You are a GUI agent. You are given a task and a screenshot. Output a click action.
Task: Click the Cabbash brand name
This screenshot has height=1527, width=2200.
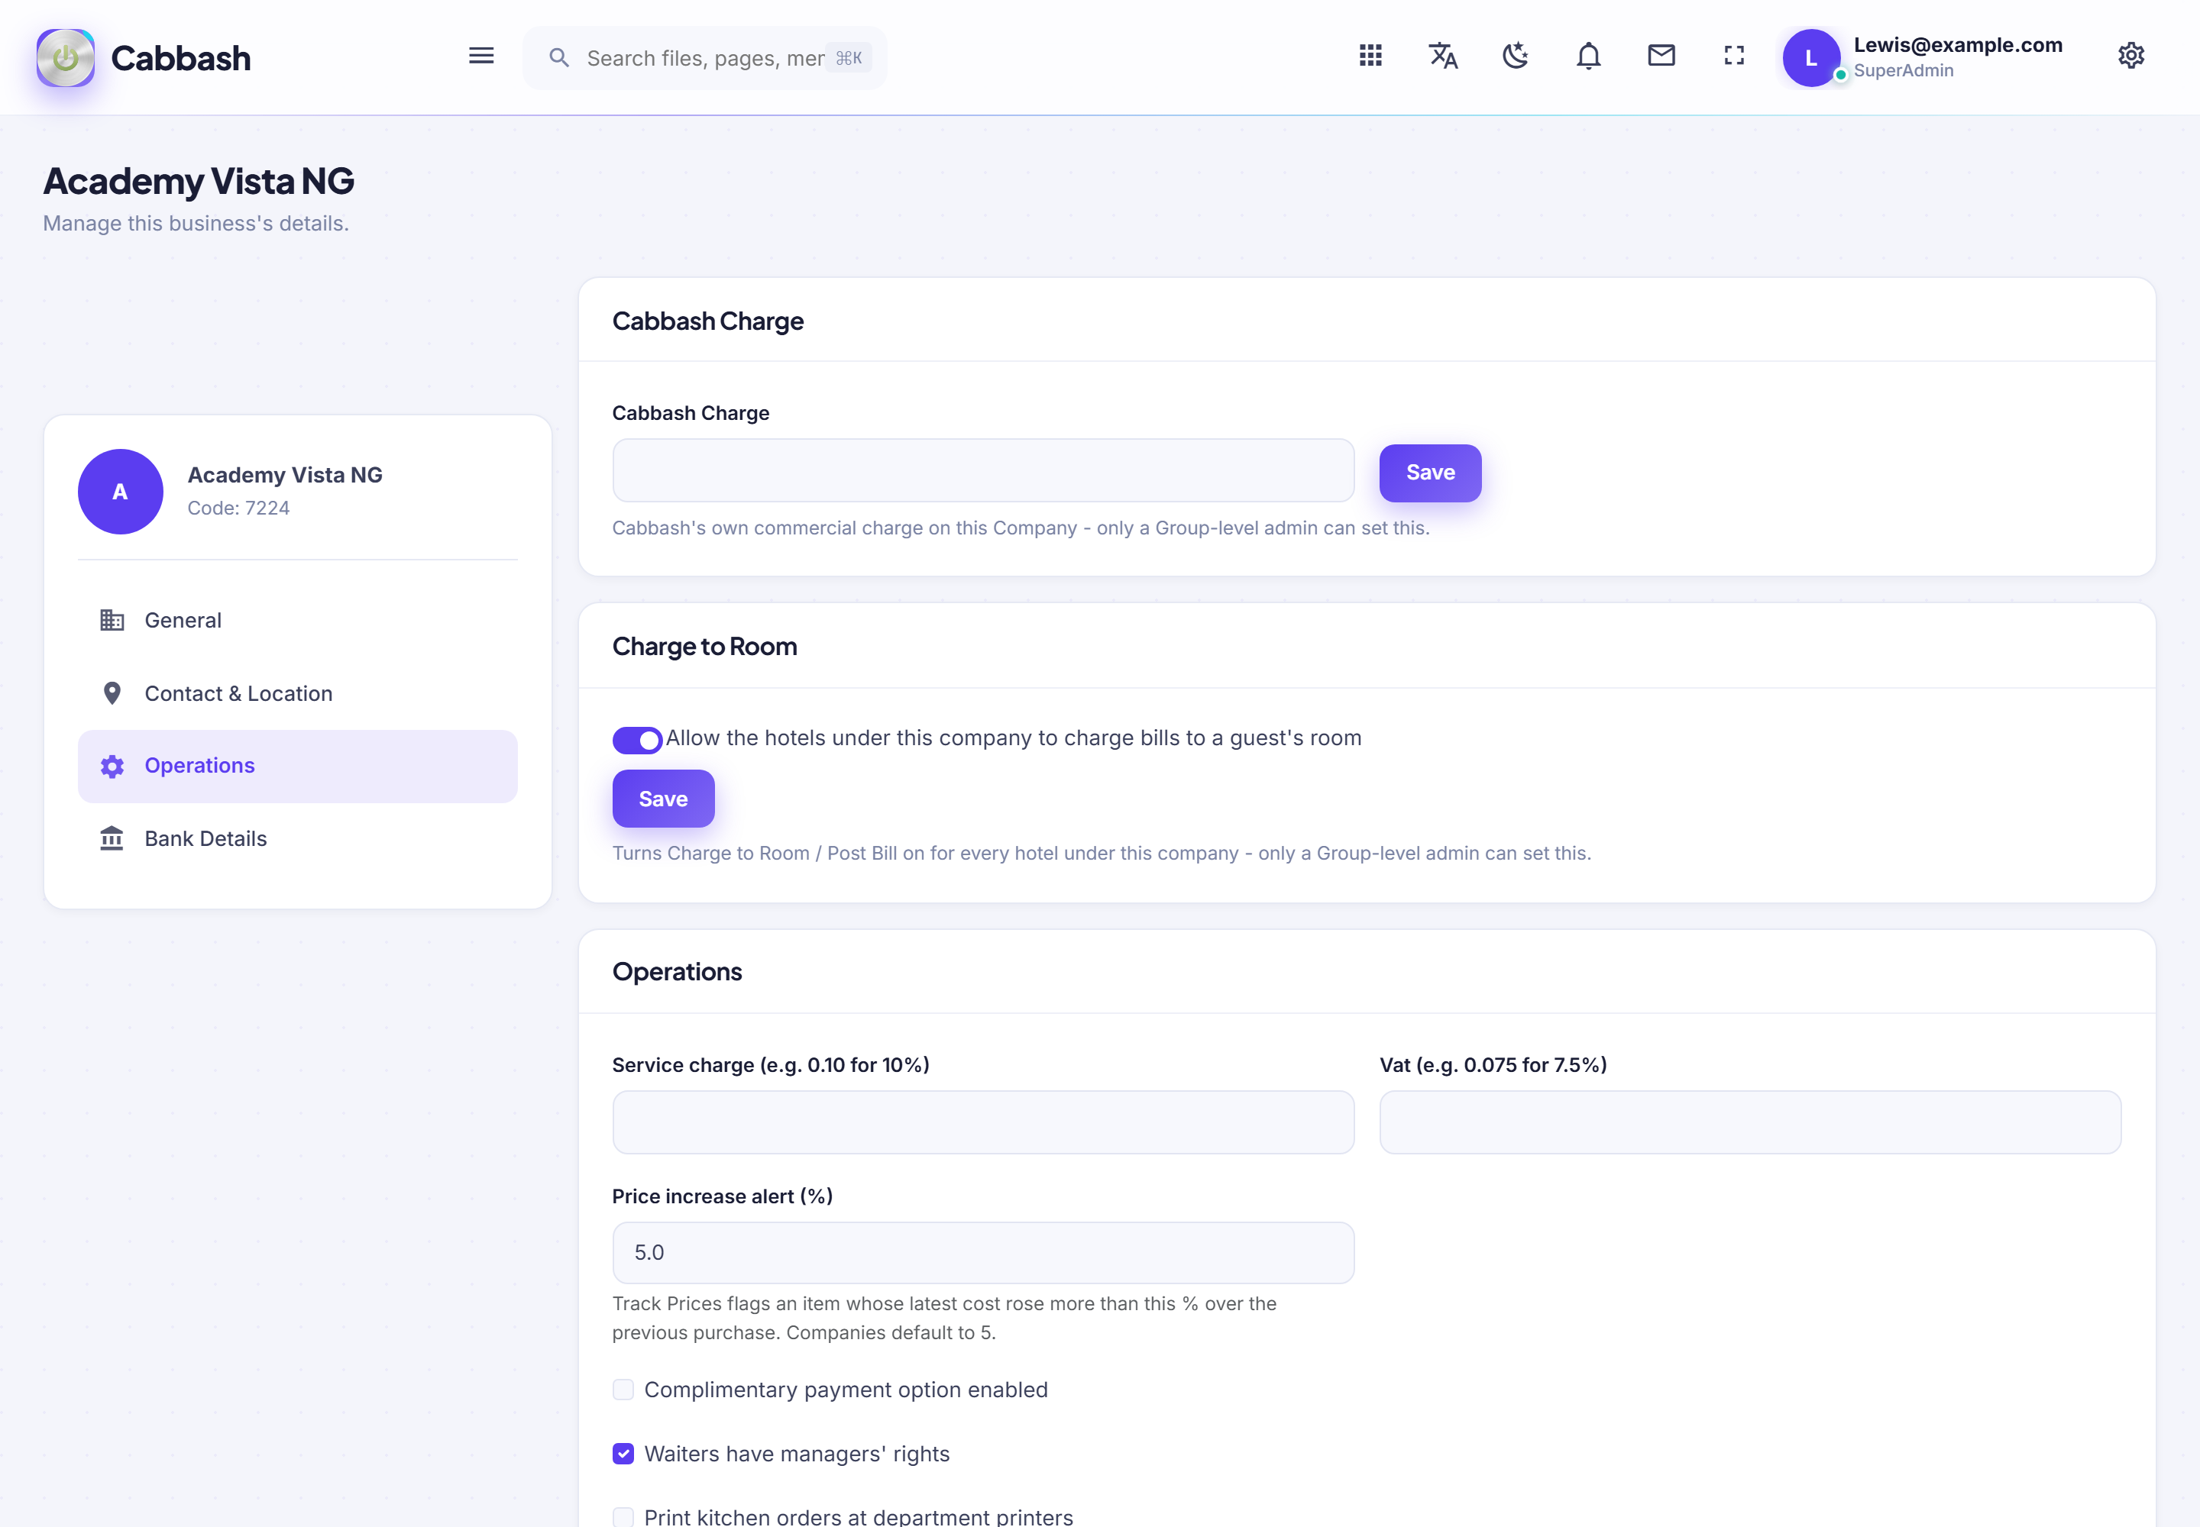tap(181, 58)
